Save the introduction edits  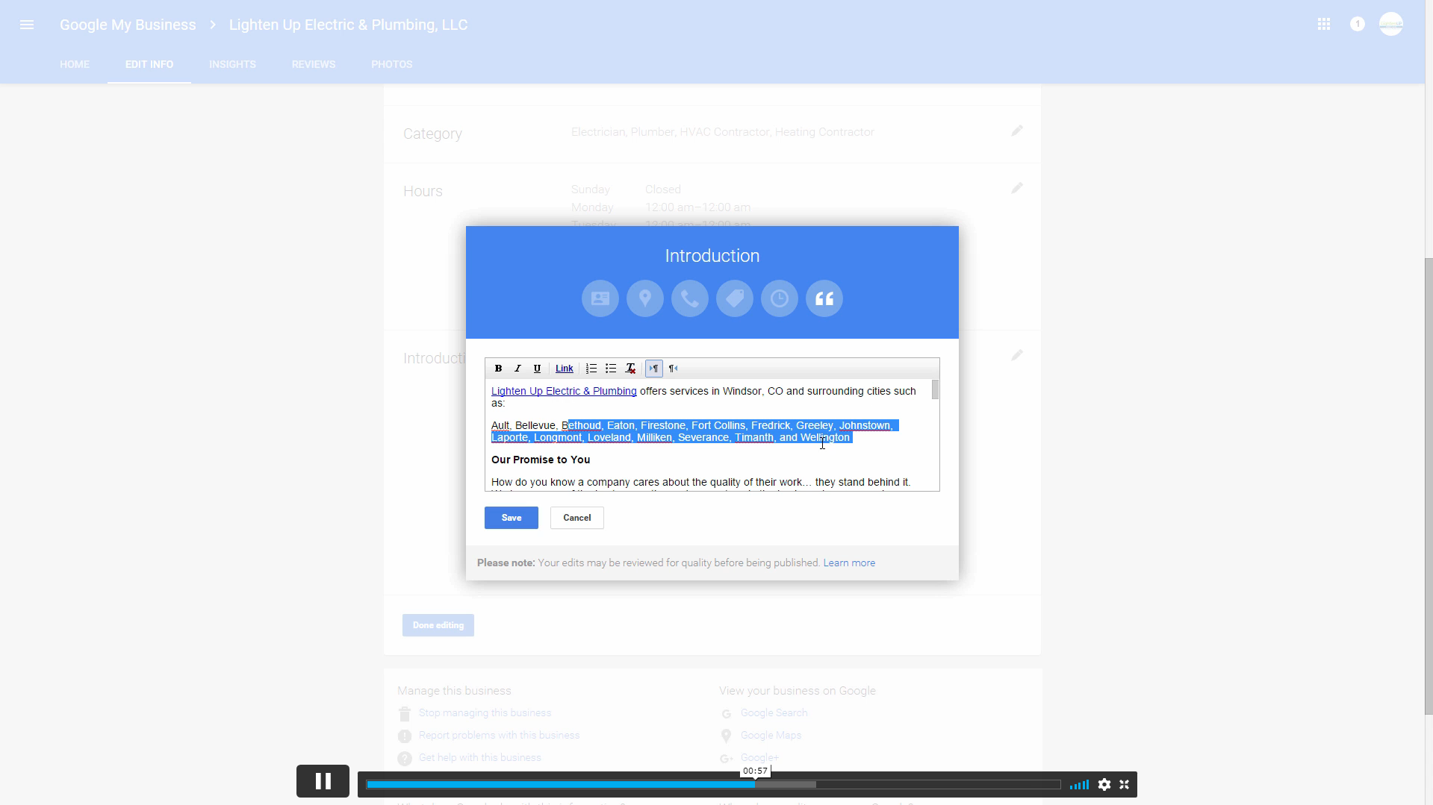512,518
